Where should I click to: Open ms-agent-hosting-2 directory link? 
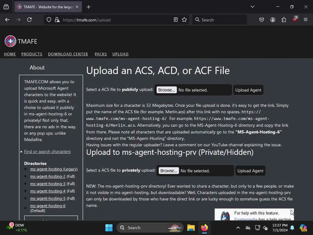48,176
